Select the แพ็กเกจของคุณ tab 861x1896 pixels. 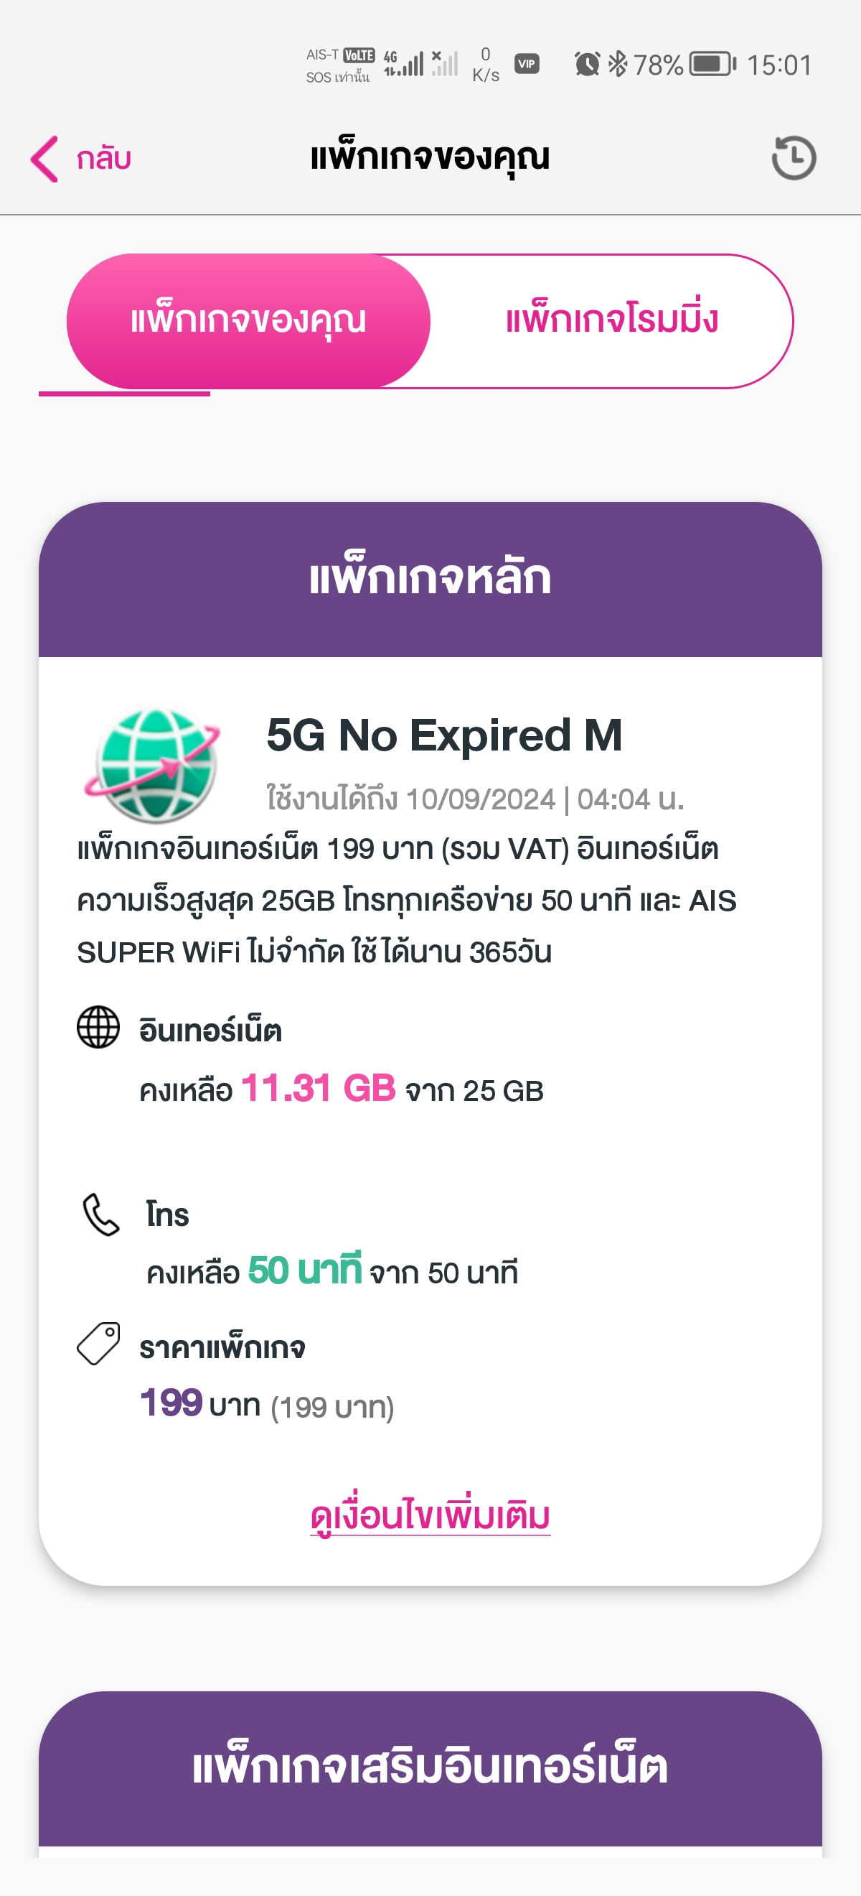click(x=248, y=320)
